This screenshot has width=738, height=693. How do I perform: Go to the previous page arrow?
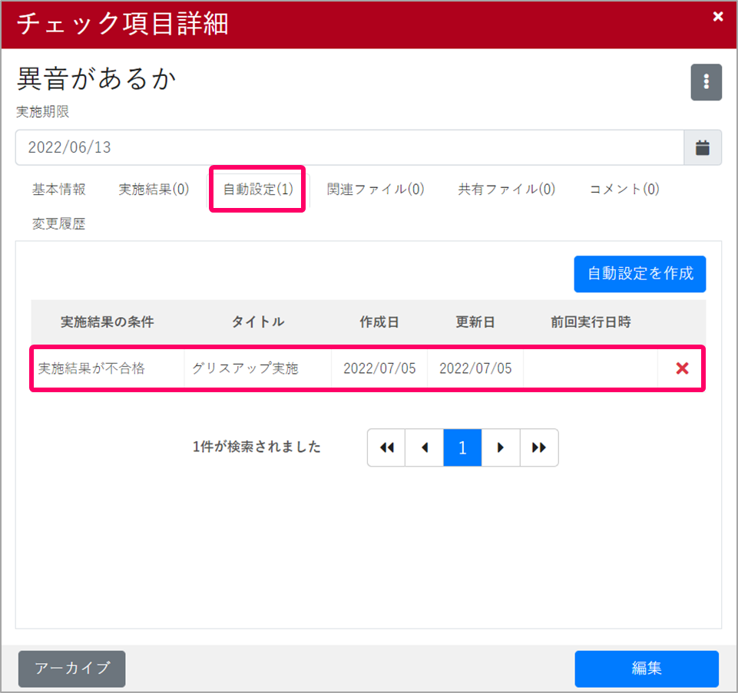[x=425, y=447]
